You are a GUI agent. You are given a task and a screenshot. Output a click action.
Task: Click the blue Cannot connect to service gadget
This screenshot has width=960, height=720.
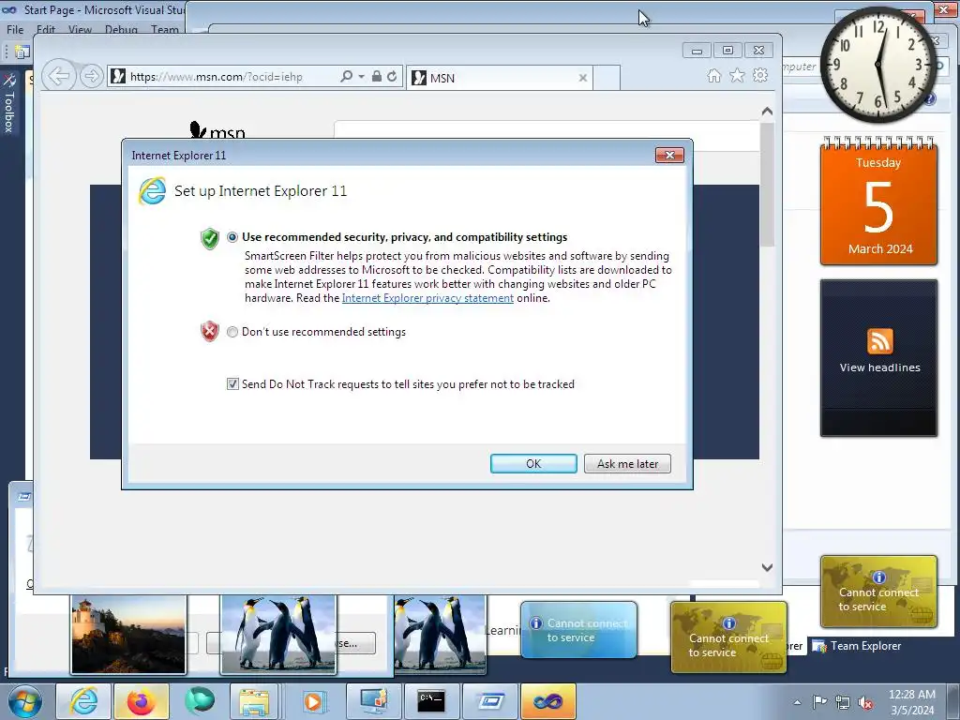tap(578, 629)
